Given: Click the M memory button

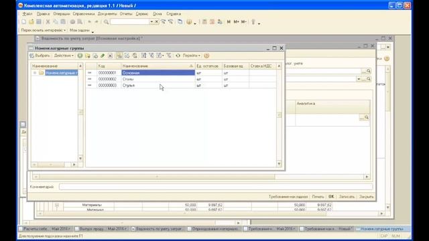Looking at the screenshot, I should (229, 21).
